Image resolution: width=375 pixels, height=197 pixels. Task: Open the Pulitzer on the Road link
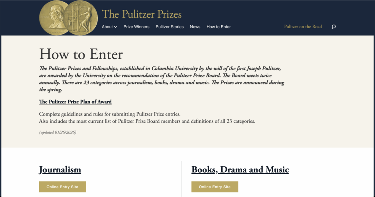[x=303, y=27]
